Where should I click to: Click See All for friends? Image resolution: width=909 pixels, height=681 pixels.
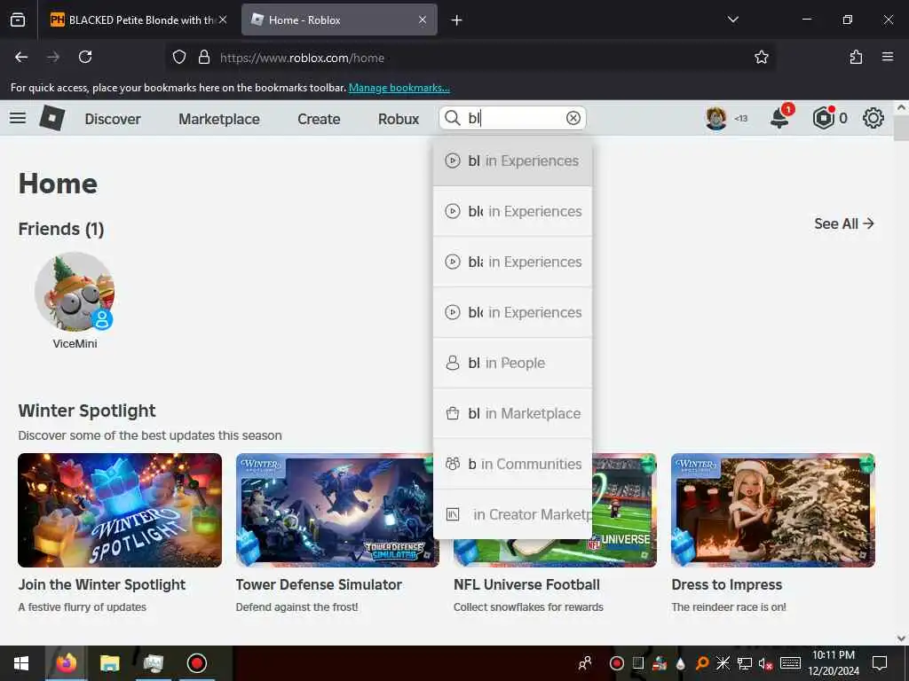(843, 223)
